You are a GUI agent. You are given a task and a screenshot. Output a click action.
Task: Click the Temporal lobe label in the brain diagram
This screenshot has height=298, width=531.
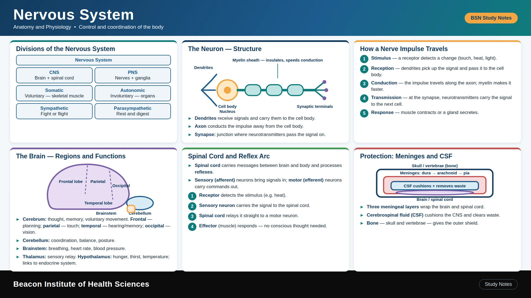click(x=98, y=203)
